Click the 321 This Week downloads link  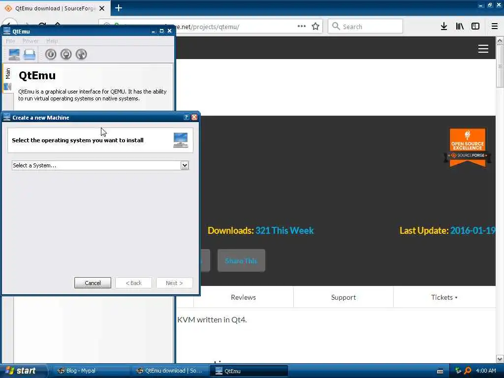284,230
